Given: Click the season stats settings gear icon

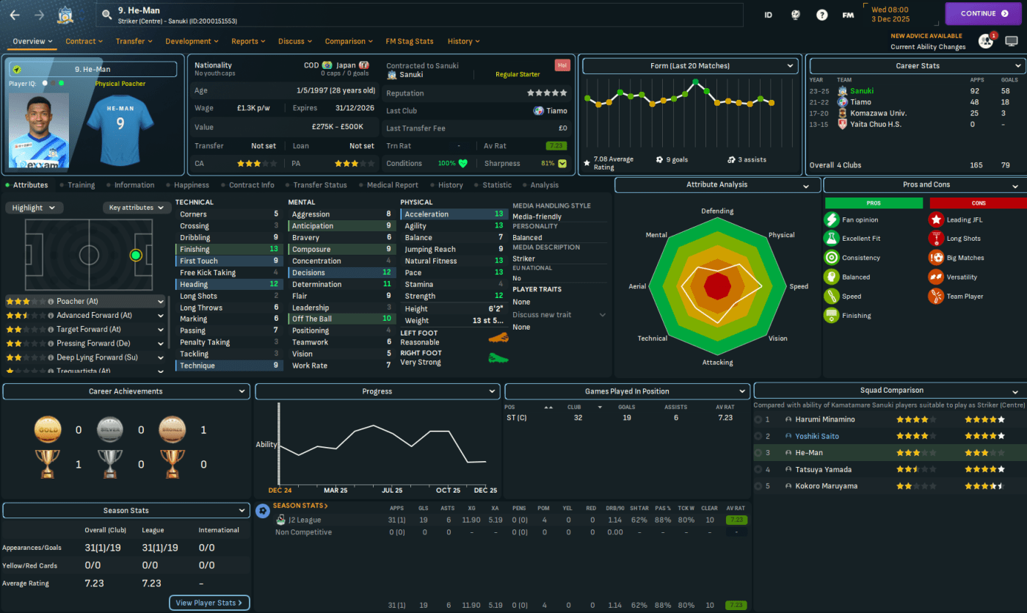Looking at the screenshot, I should pos(263,510).
